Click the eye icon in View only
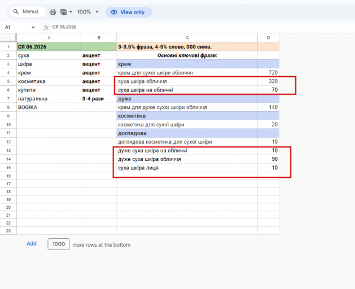Image resolution: width=355 pixels, height=289 pixels. [x=113, y=12]
